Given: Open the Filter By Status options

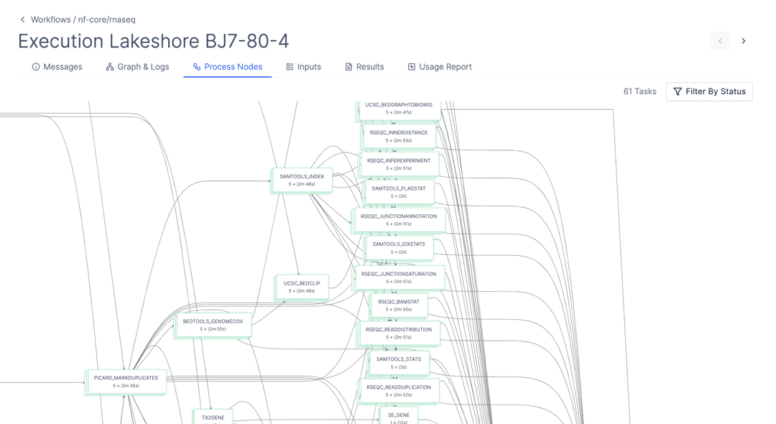Looking at the screenshot, I should 709,91.
